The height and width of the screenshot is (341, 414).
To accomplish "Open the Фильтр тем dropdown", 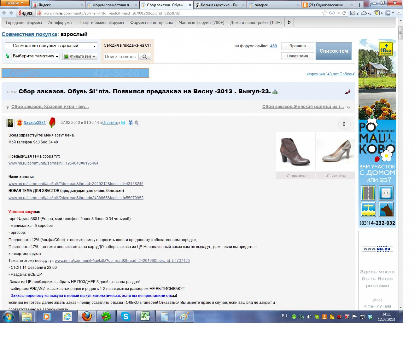I will pos(80,56).
